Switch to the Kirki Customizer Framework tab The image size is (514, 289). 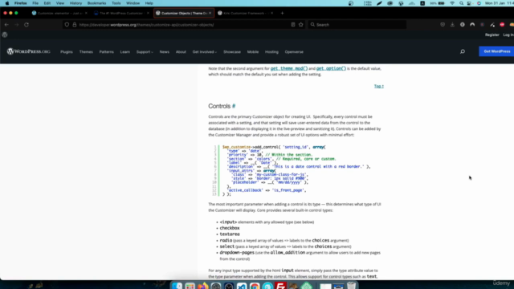coord(245,13)
